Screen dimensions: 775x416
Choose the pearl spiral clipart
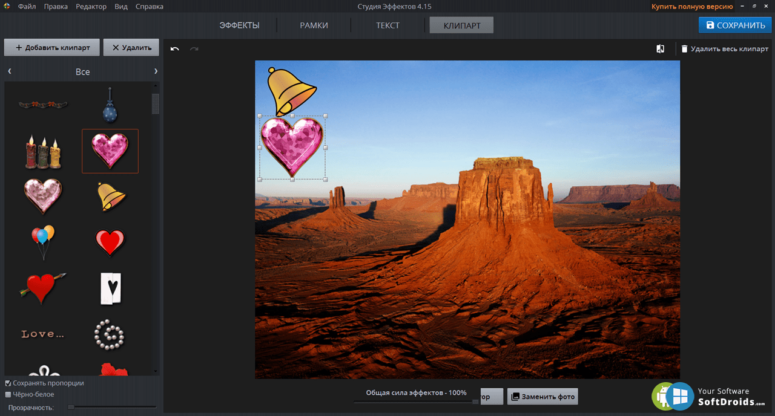110,334
